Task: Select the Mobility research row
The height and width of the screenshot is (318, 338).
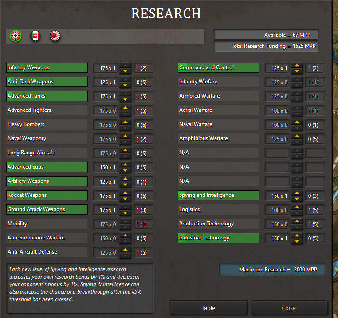Action: (x=47, y=224)
